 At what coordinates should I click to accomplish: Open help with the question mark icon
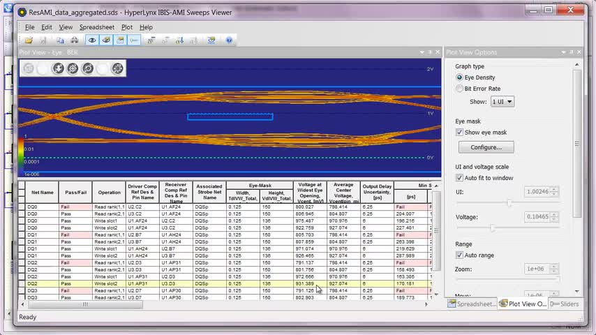pos(229,40)
